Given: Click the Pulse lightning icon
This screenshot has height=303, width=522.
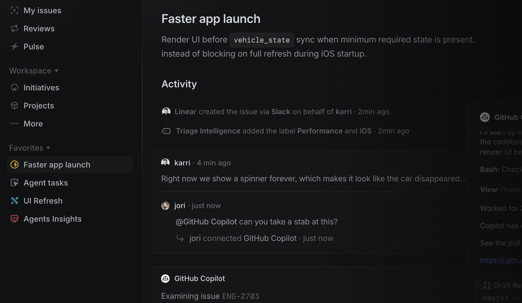Looking at the screenshot, I should (x=14, y=46).
